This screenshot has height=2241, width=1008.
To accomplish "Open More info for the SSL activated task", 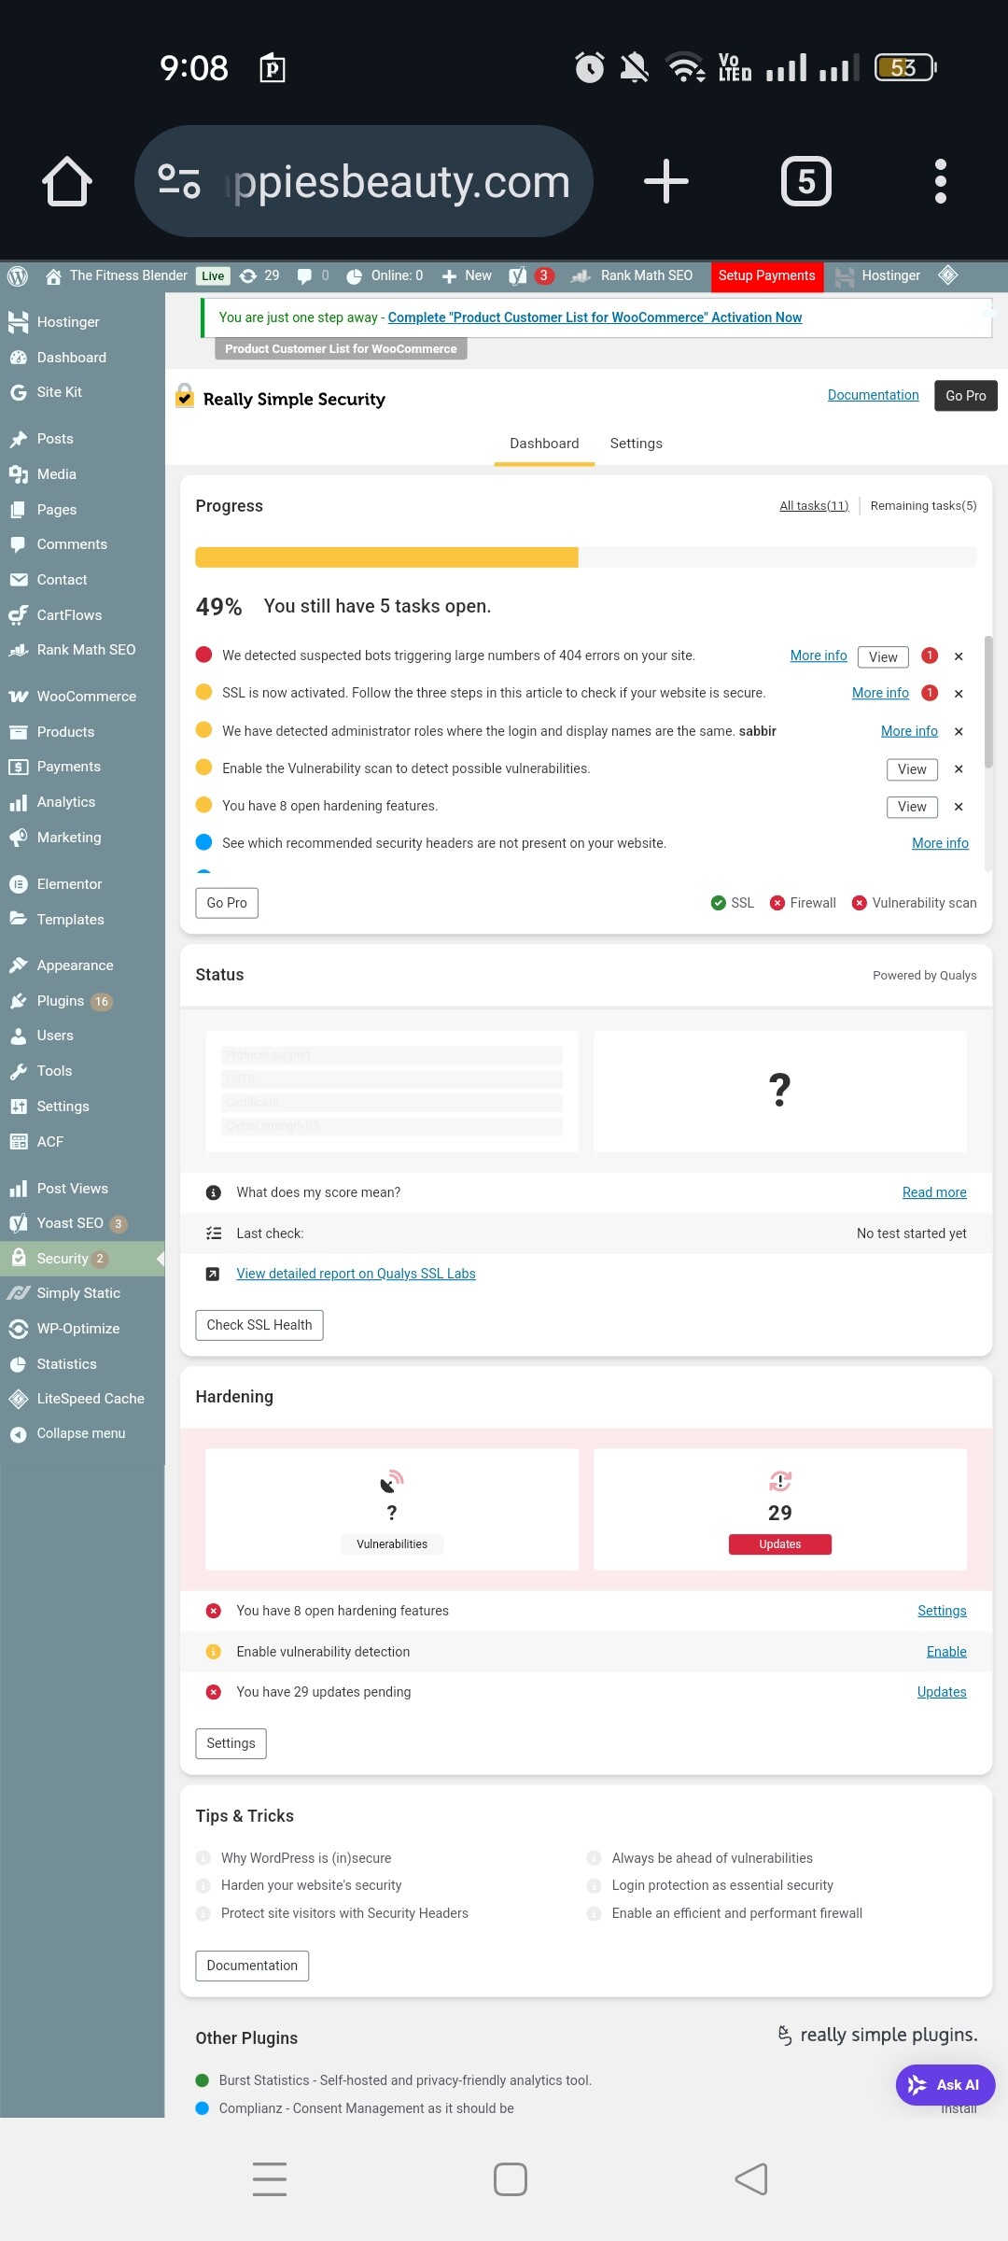I will pyautogui.click(x=880, y=693).
